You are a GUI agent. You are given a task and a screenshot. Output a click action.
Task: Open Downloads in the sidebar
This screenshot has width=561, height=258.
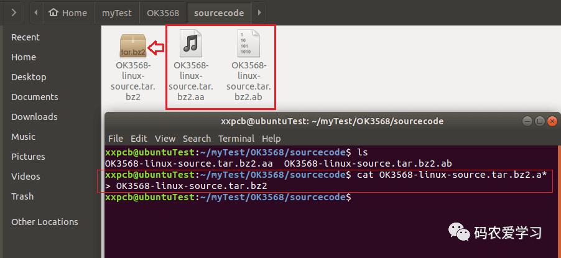pyautogui.click(x=34, y=117)
